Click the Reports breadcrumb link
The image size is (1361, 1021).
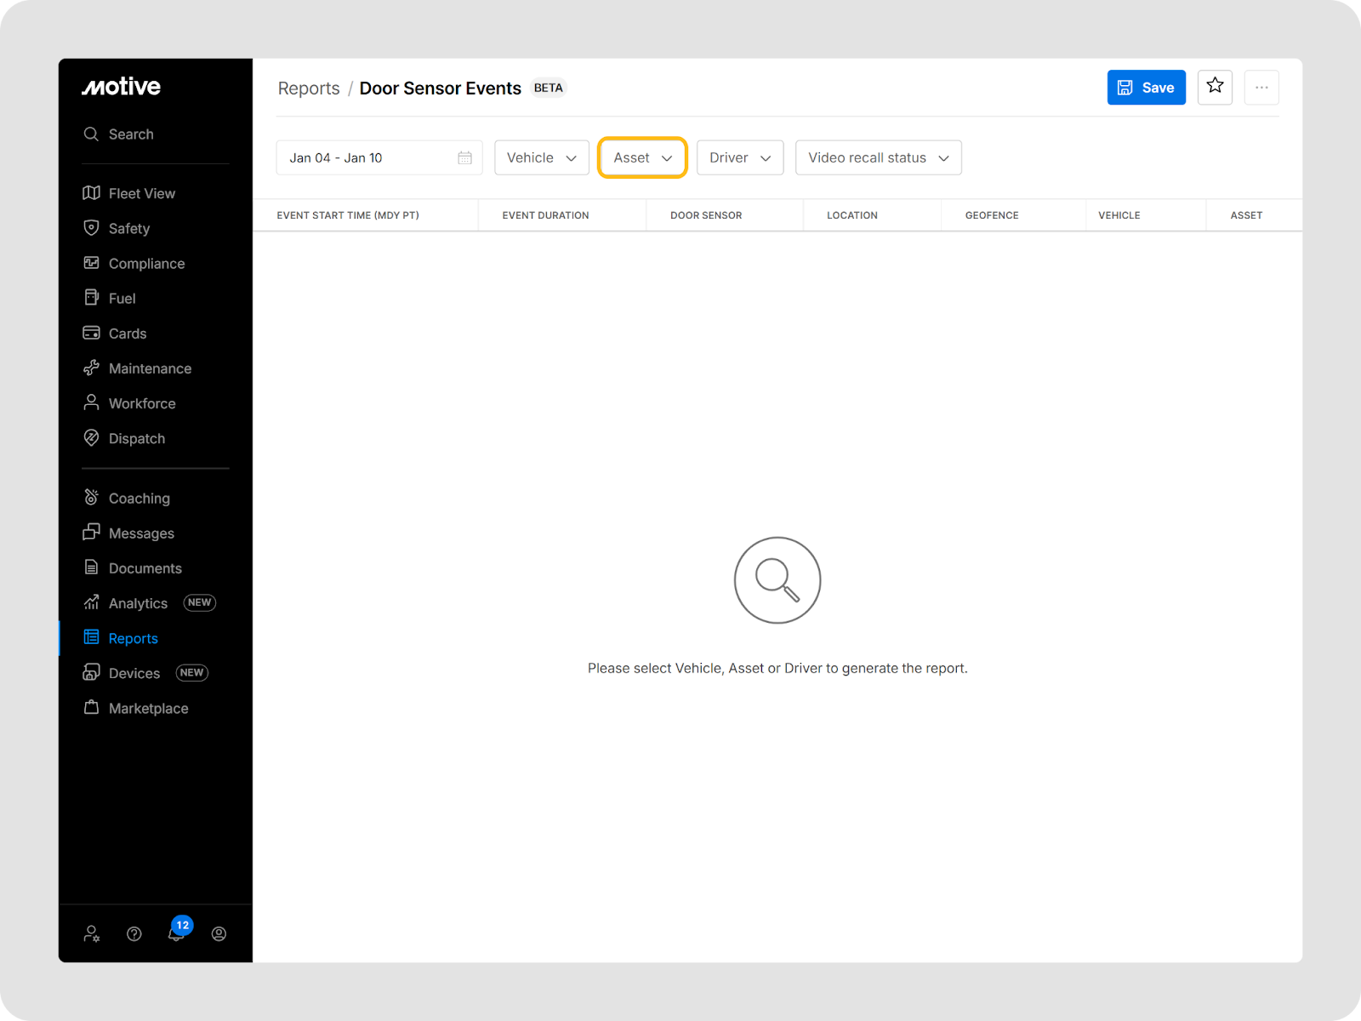(309, 88)
